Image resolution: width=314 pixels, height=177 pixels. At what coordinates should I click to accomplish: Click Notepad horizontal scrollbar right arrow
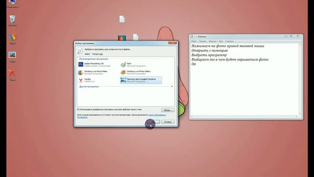click(x=297, y=117)
